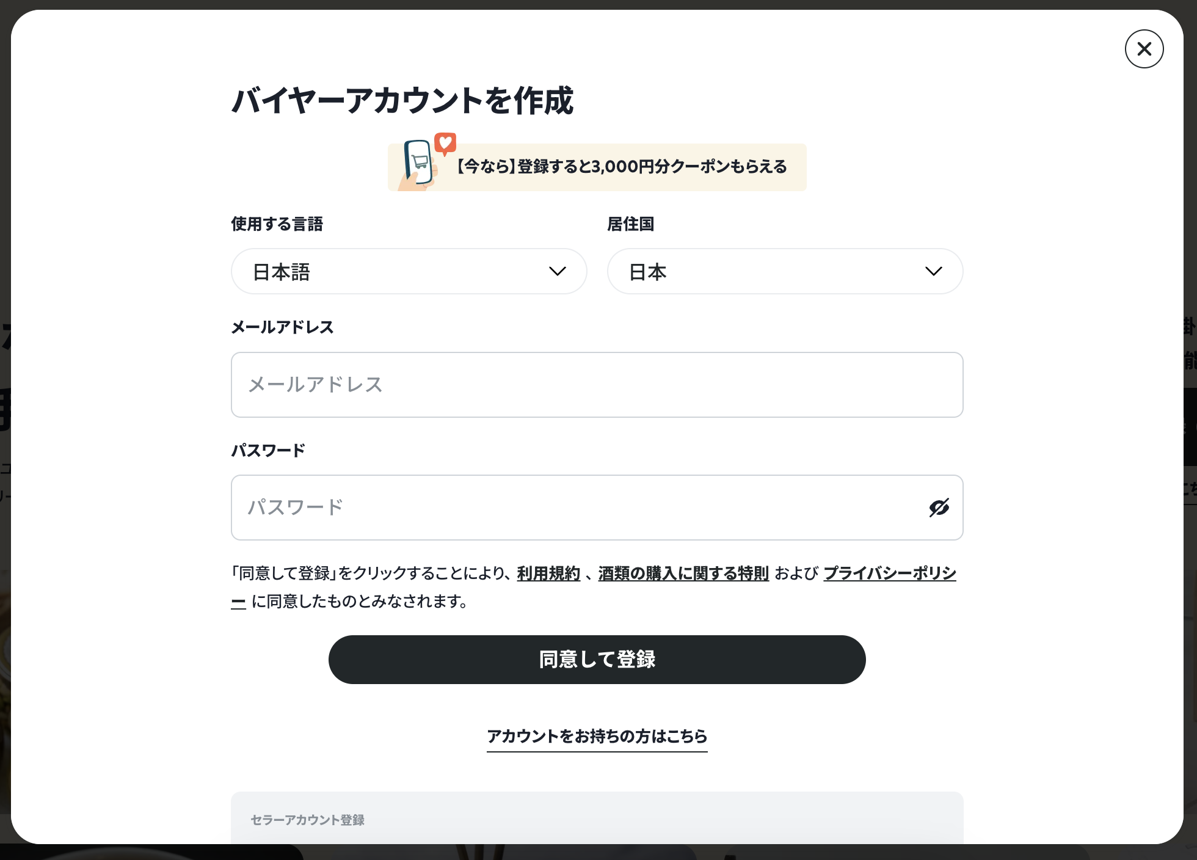Close the account creation dialog with X icon

[x=1144, y=49]
